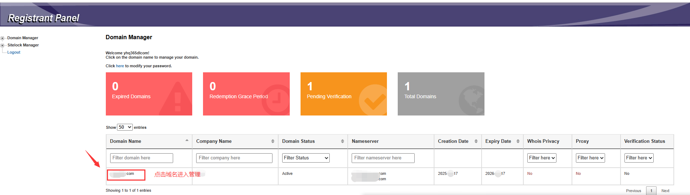The width and height of the screenshot is (690, 195).
Task: Click the Total Domains globe icon
Action: [x=472, y=100]
